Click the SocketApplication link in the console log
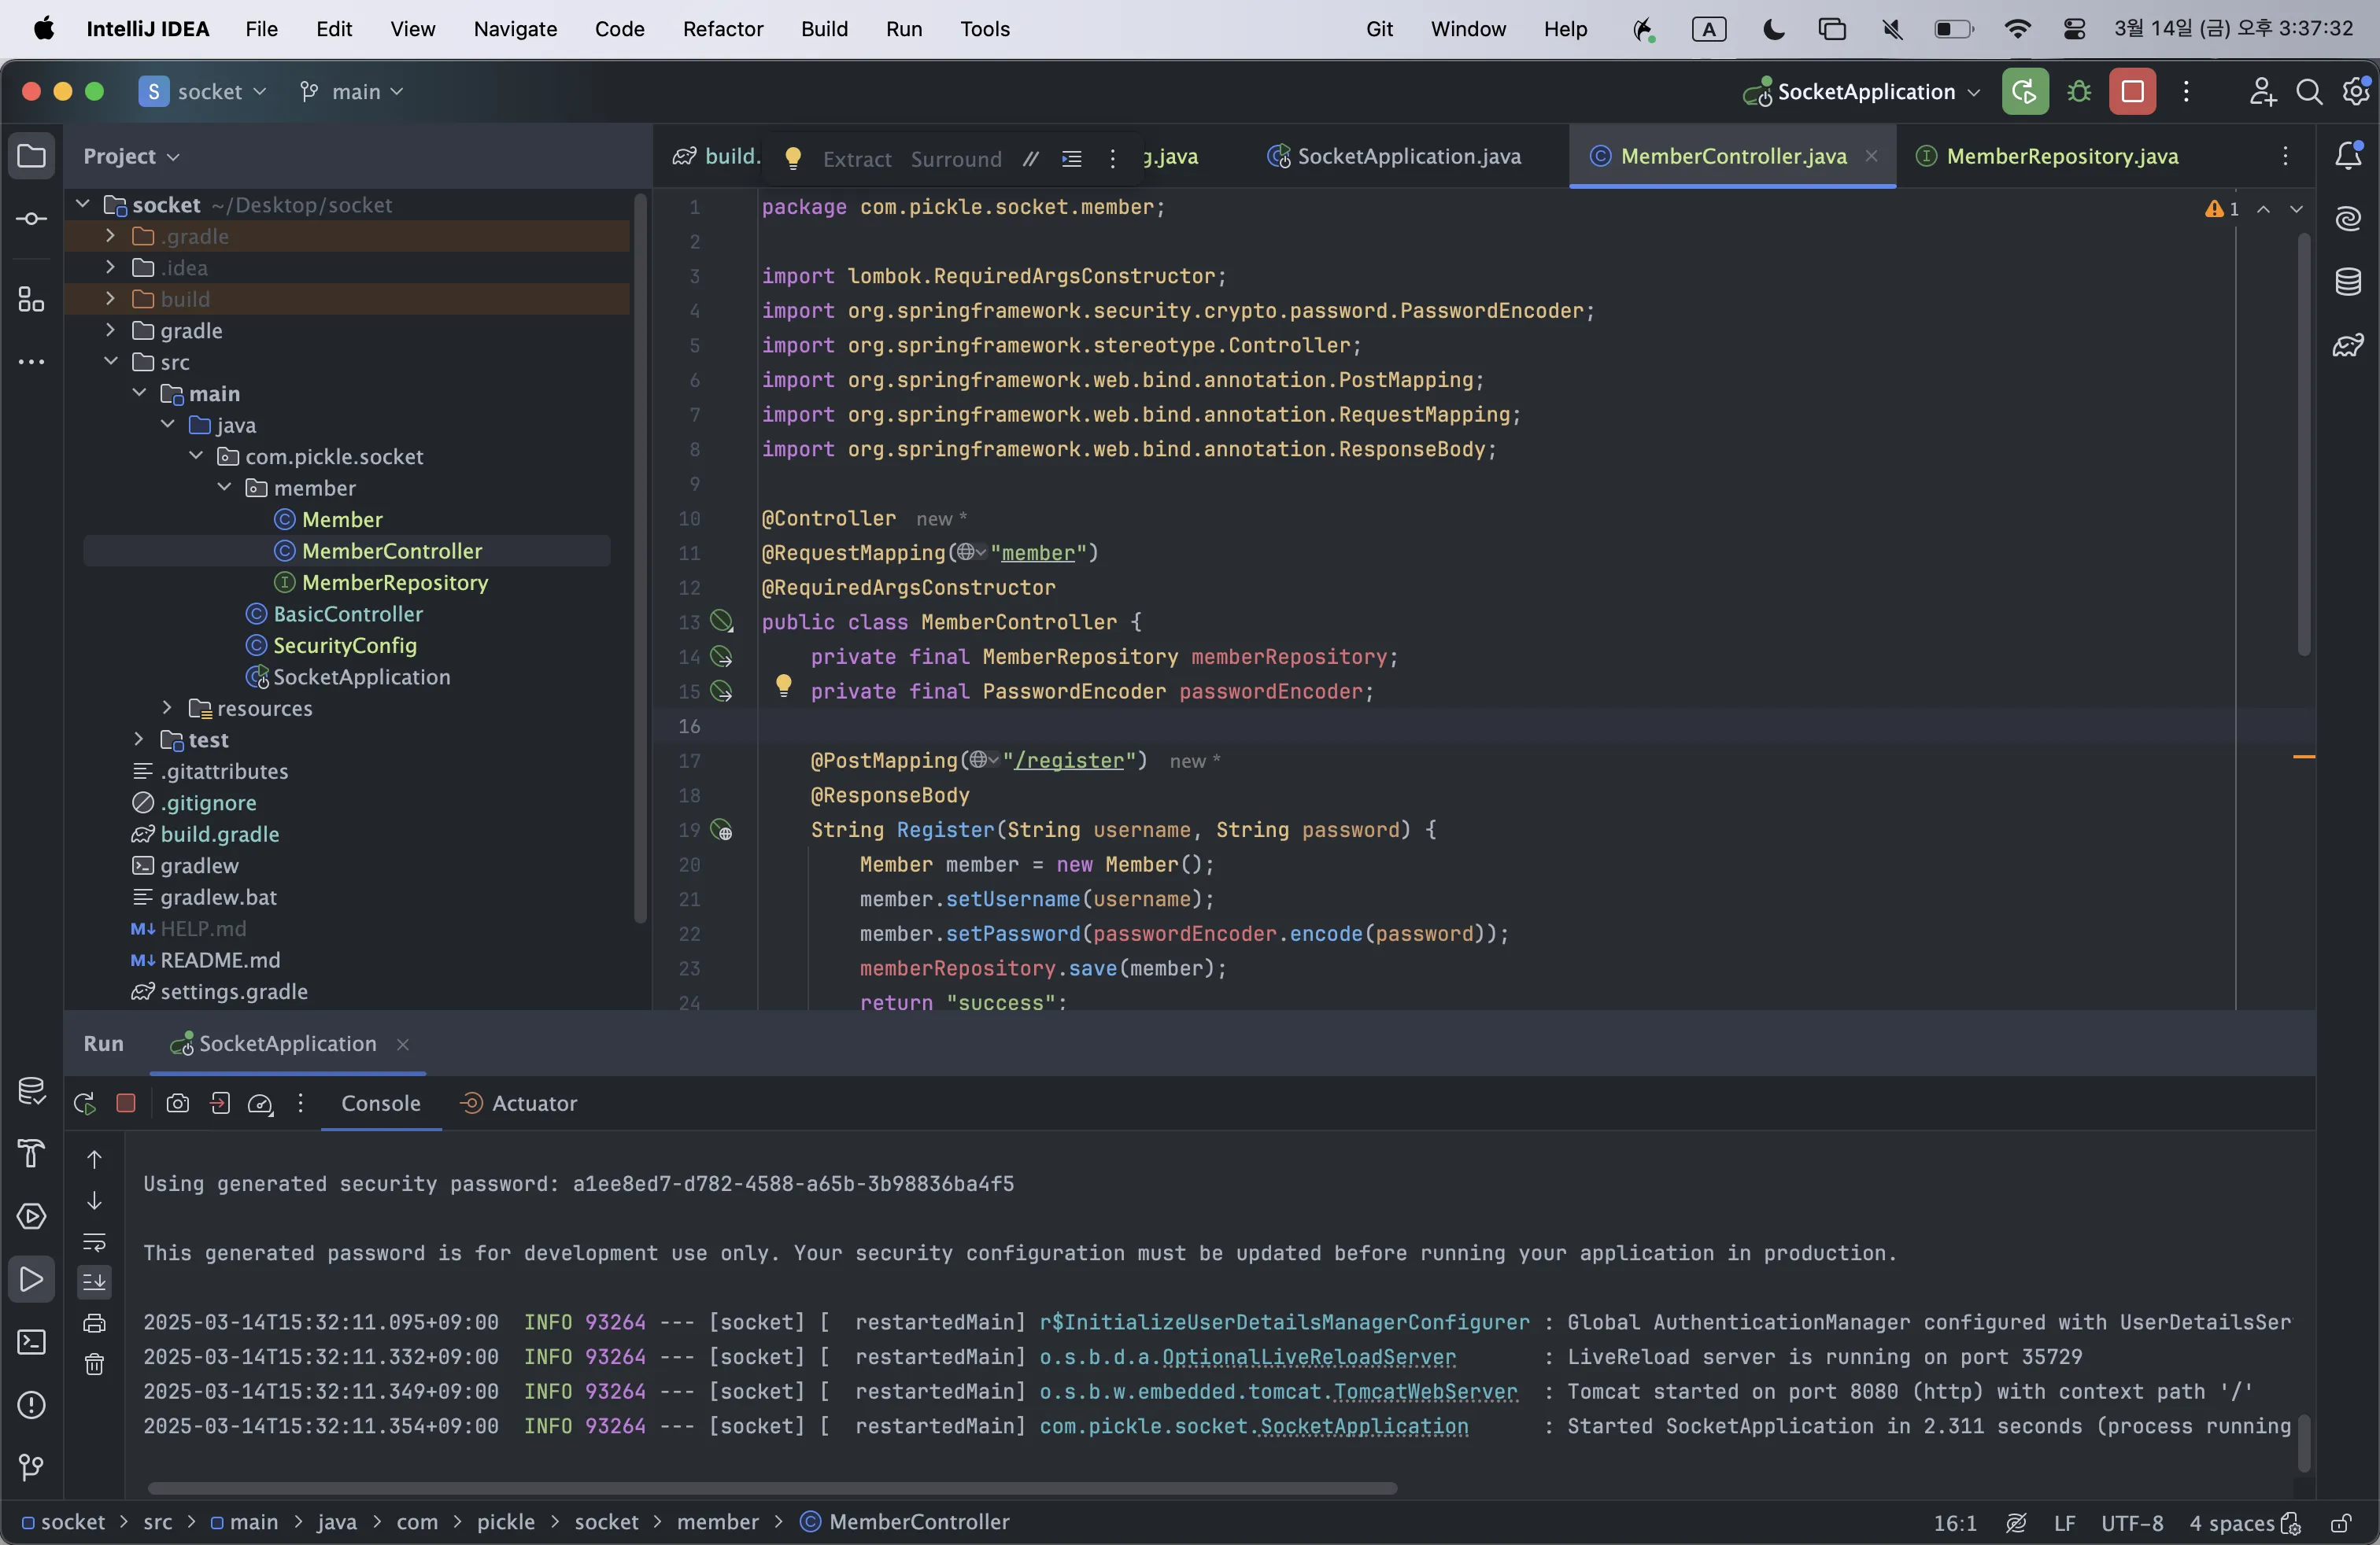 pyautogui.click(x=1362, y=1426)
